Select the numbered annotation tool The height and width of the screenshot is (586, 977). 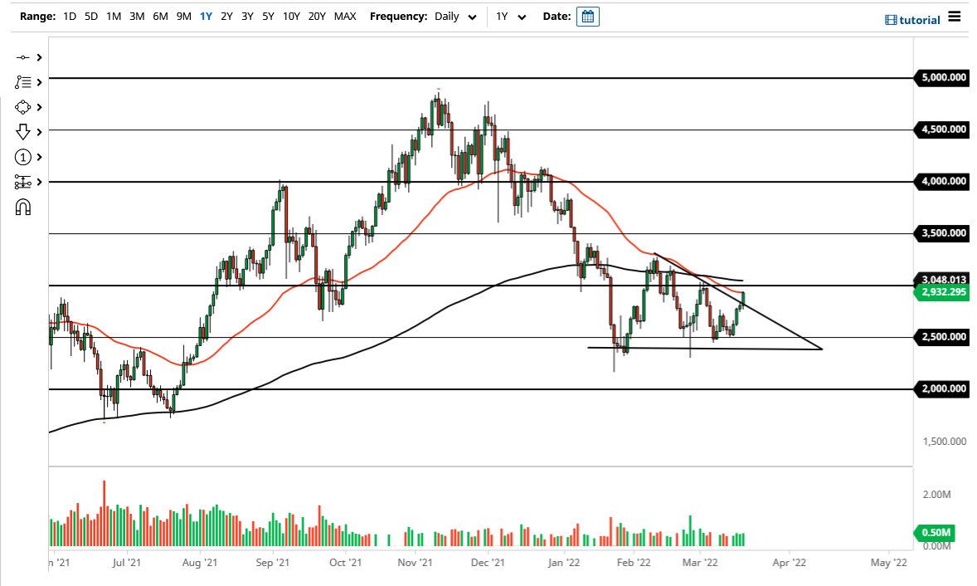coord(23,157)
